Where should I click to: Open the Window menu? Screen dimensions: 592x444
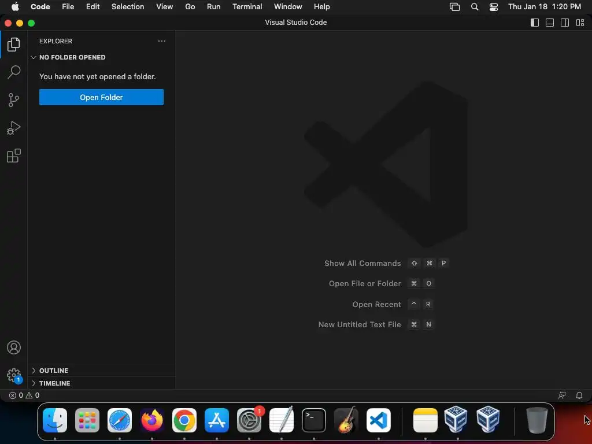(288, 6)
